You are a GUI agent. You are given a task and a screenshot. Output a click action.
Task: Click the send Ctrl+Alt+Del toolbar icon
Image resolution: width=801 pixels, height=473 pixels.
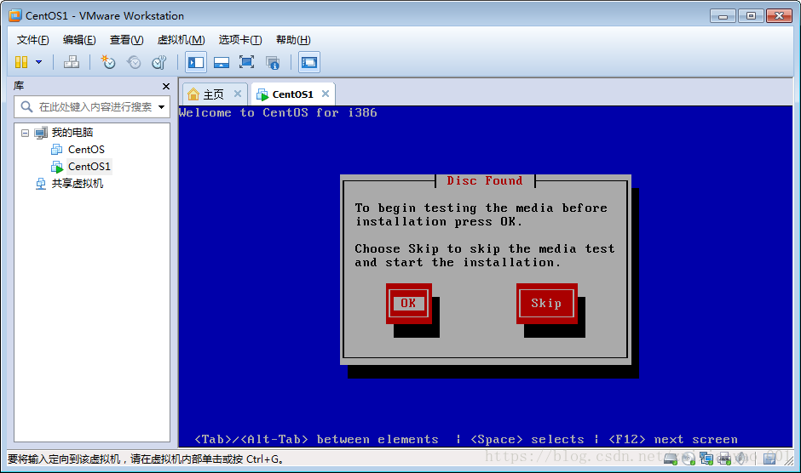point(71,62)
